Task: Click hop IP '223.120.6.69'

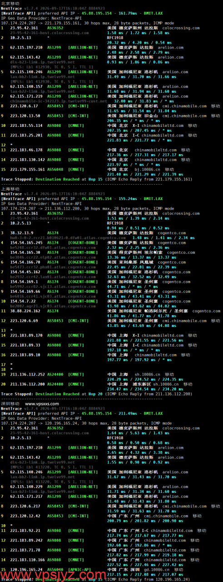Action: [24, 321]
